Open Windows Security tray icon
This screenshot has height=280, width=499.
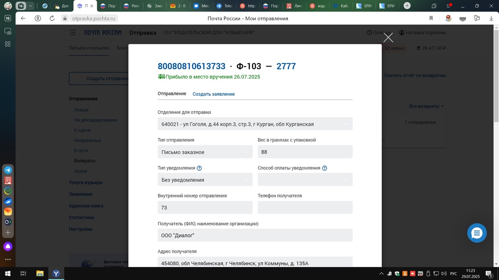click(x=397, y=273)
